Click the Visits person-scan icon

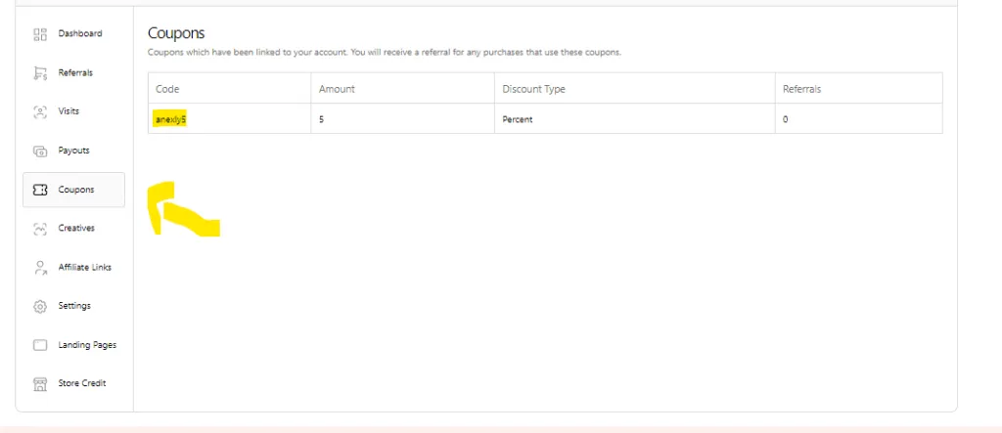[40, 111]
